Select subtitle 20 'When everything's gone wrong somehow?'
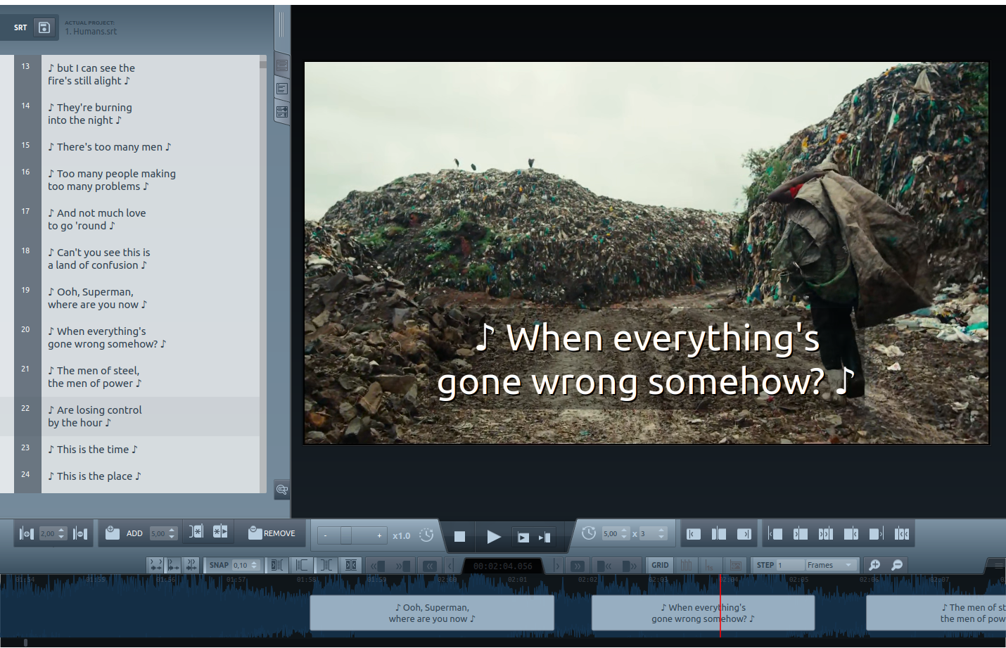The image size is (1006, 648). [x=136, y=338]
